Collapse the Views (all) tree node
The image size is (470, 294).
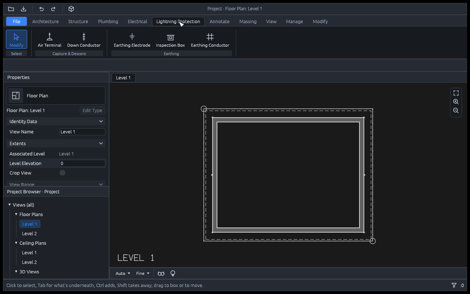(x=10, y=205)
